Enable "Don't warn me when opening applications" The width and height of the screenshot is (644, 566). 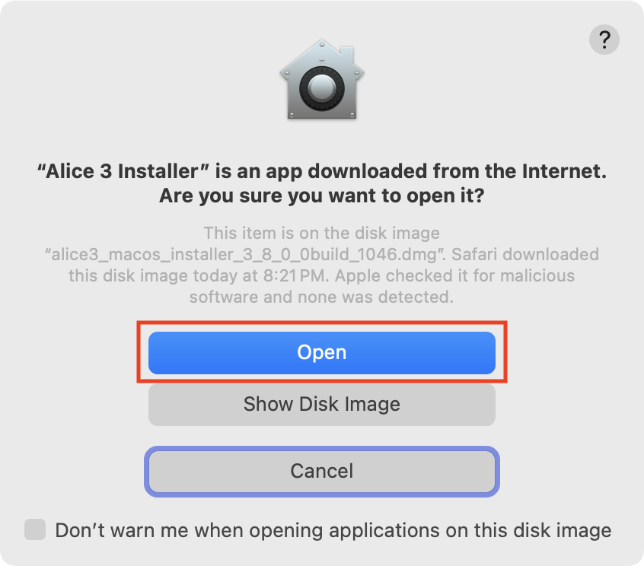[35, 529]
